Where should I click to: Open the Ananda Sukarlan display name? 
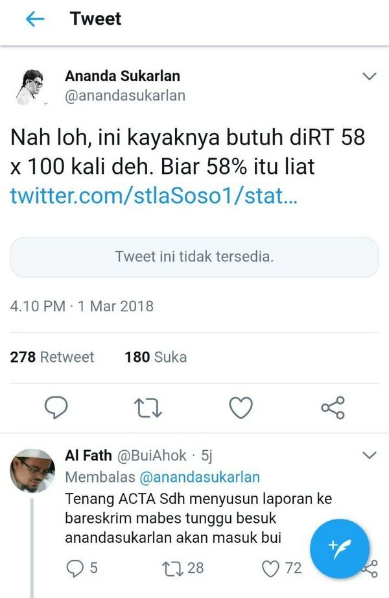coord(123,76)
